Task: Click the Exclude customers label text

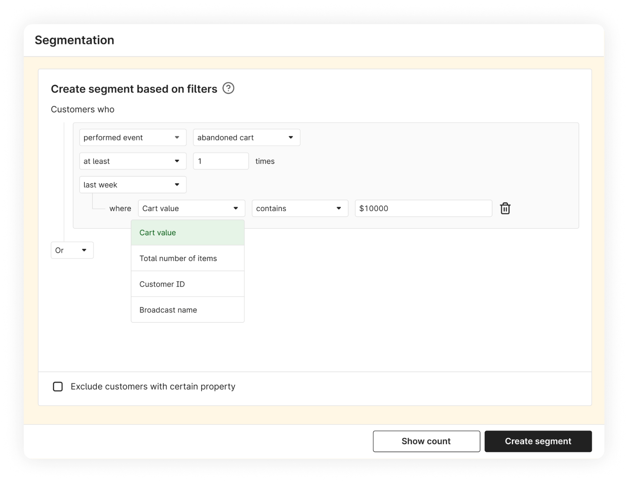Action: click(153, 387)
